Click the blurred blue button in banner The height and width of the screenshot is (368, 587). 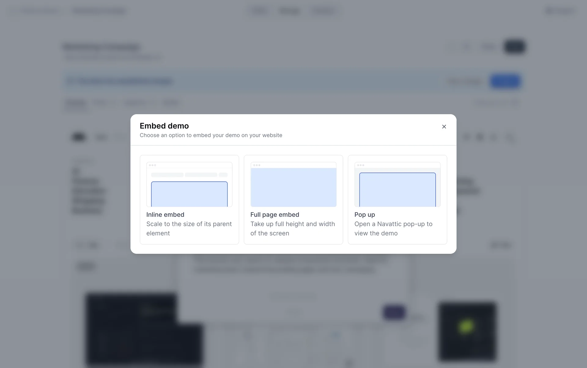click(505, 81)
